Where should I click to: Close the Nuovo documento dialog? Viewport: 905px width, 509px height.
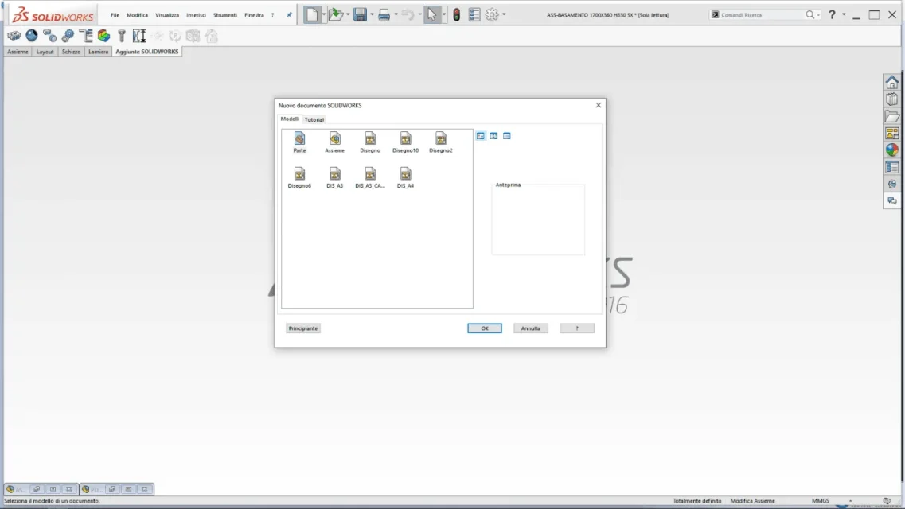pos(599,105)
